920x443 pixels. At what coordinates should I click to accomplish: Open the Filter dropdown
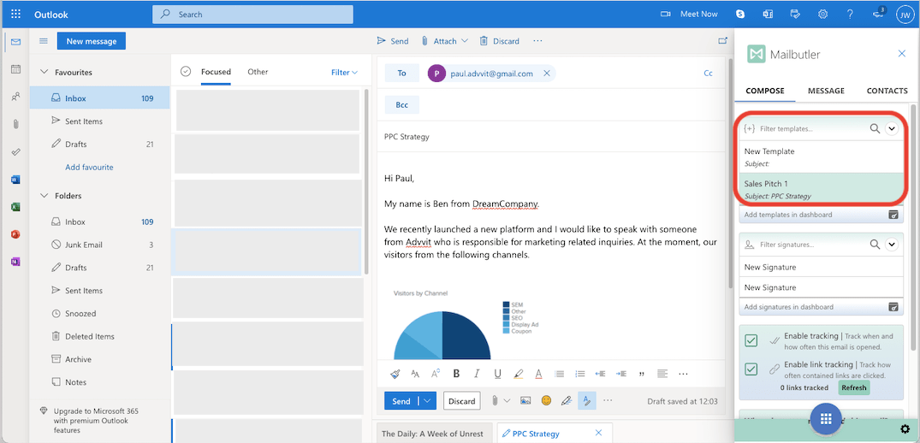[344, 72]
